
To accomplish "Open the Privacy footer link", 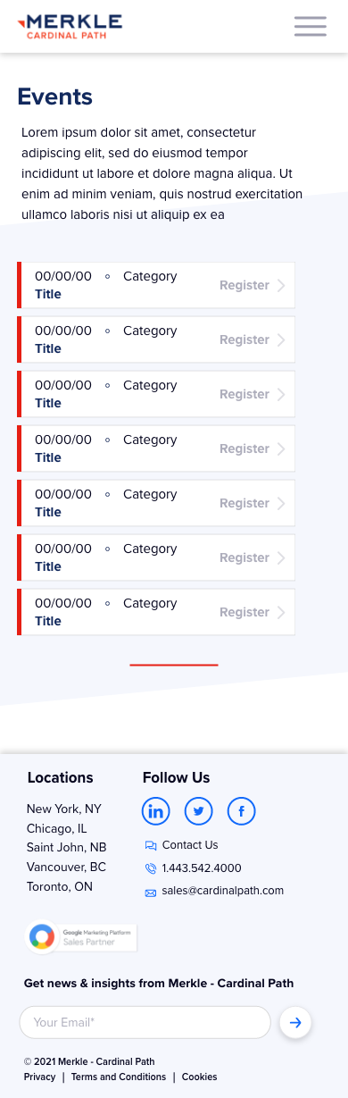I will click(x=39, y=1077).
